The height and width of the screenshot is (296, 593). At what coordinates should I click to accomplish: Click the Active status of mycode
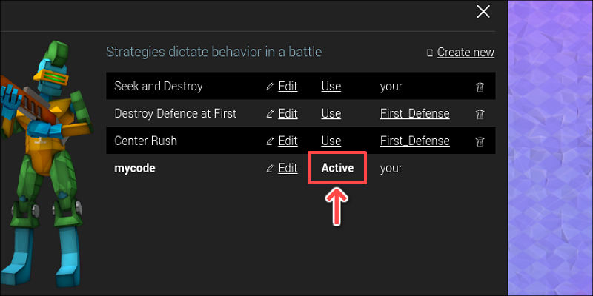pyautogui.click(x=337, y=169)
